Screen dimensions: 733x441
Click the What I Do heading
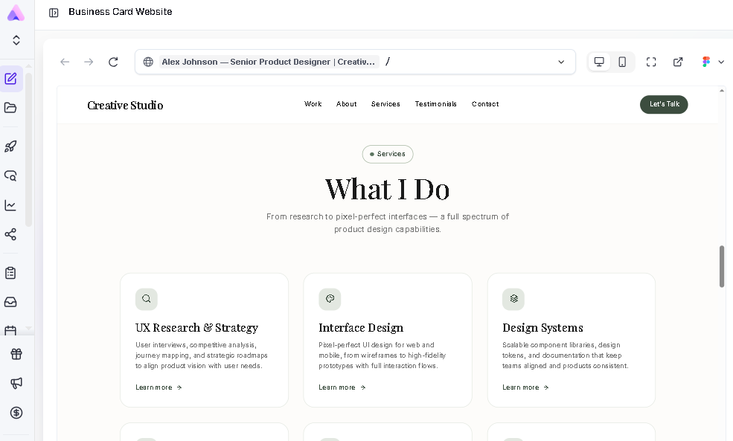coord(388,189)
